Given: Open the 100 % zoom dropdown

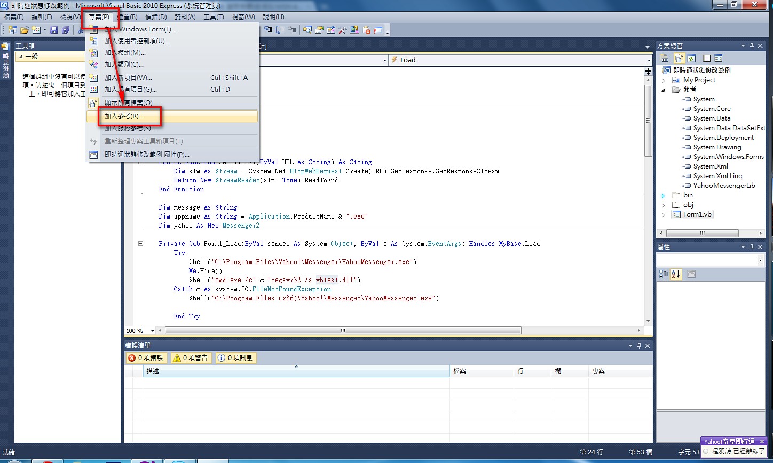Looking at the screenshot, I should pyautogui.click(x=153, y=331).
